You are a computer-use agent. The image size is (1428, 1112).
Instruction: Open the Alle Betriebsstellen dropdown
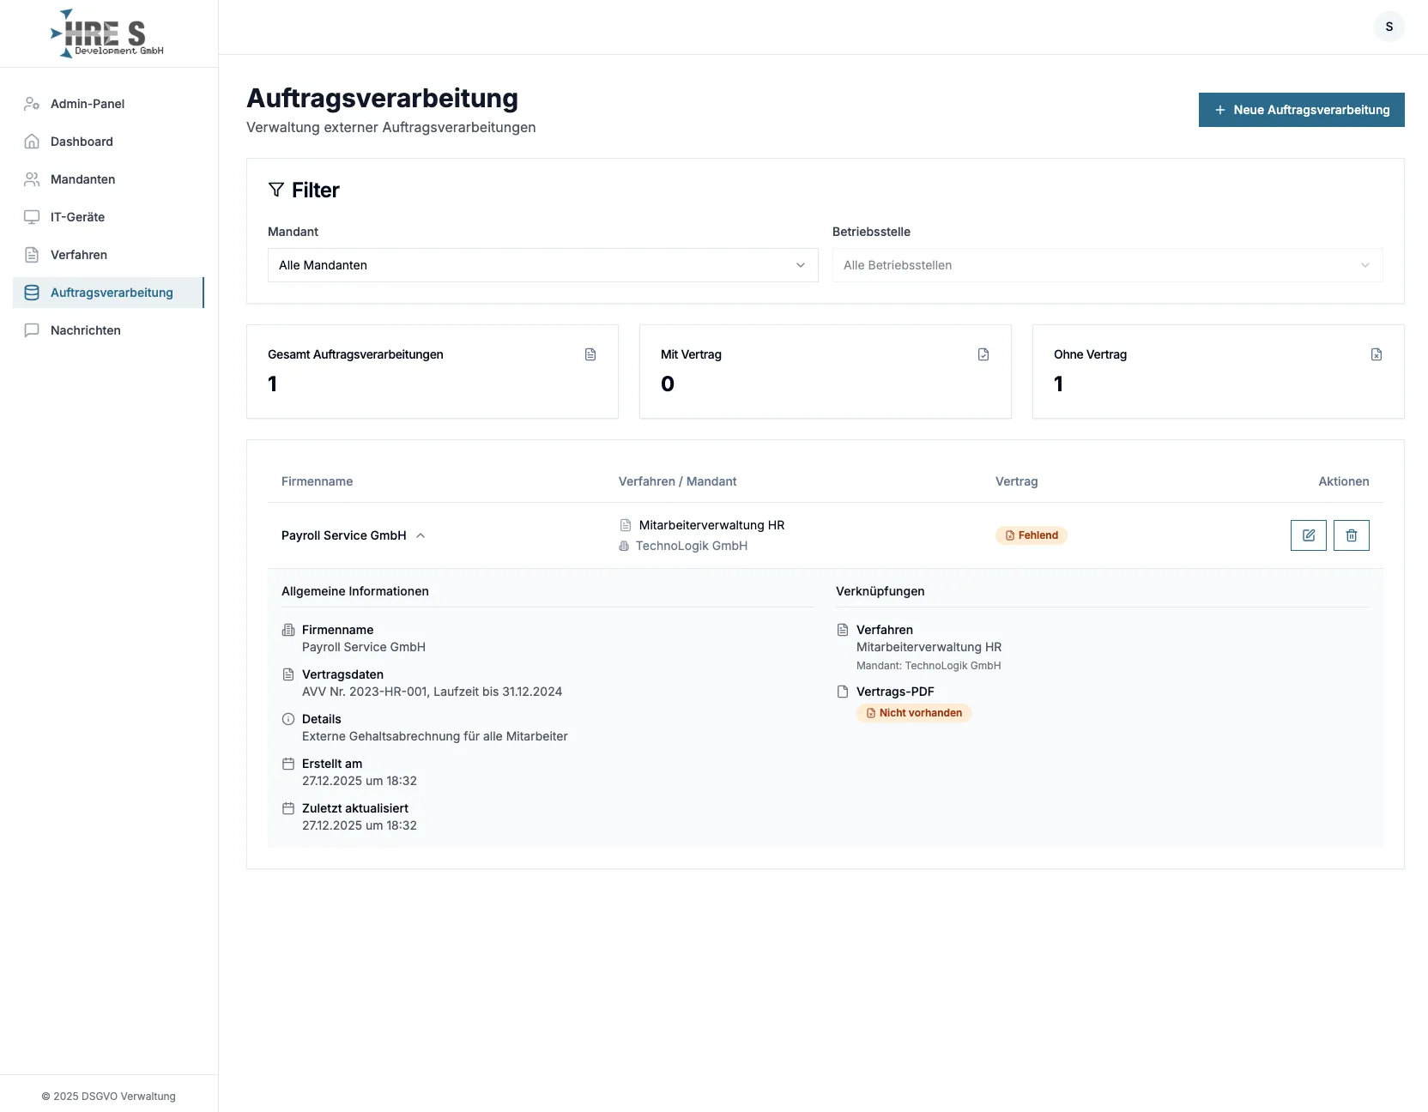(1106, 265)
